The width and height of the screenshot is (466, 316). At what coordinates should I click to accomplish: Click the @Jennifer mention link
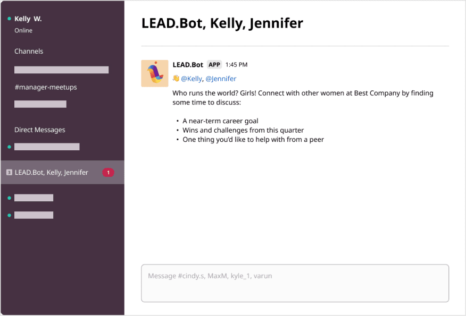[221, 79]
